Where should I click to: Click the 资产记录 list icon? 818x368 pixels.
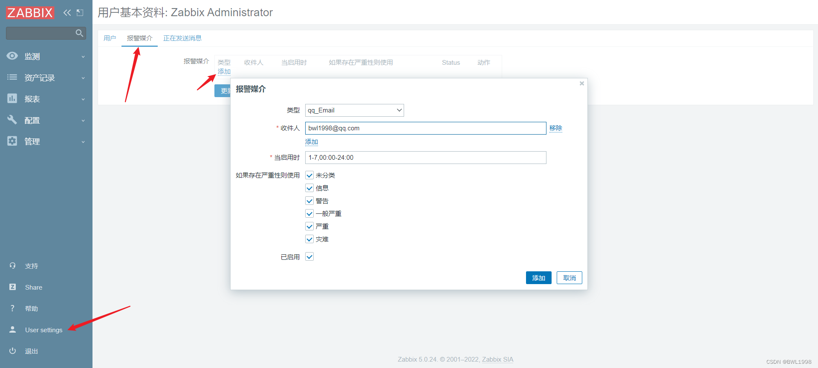12,77
